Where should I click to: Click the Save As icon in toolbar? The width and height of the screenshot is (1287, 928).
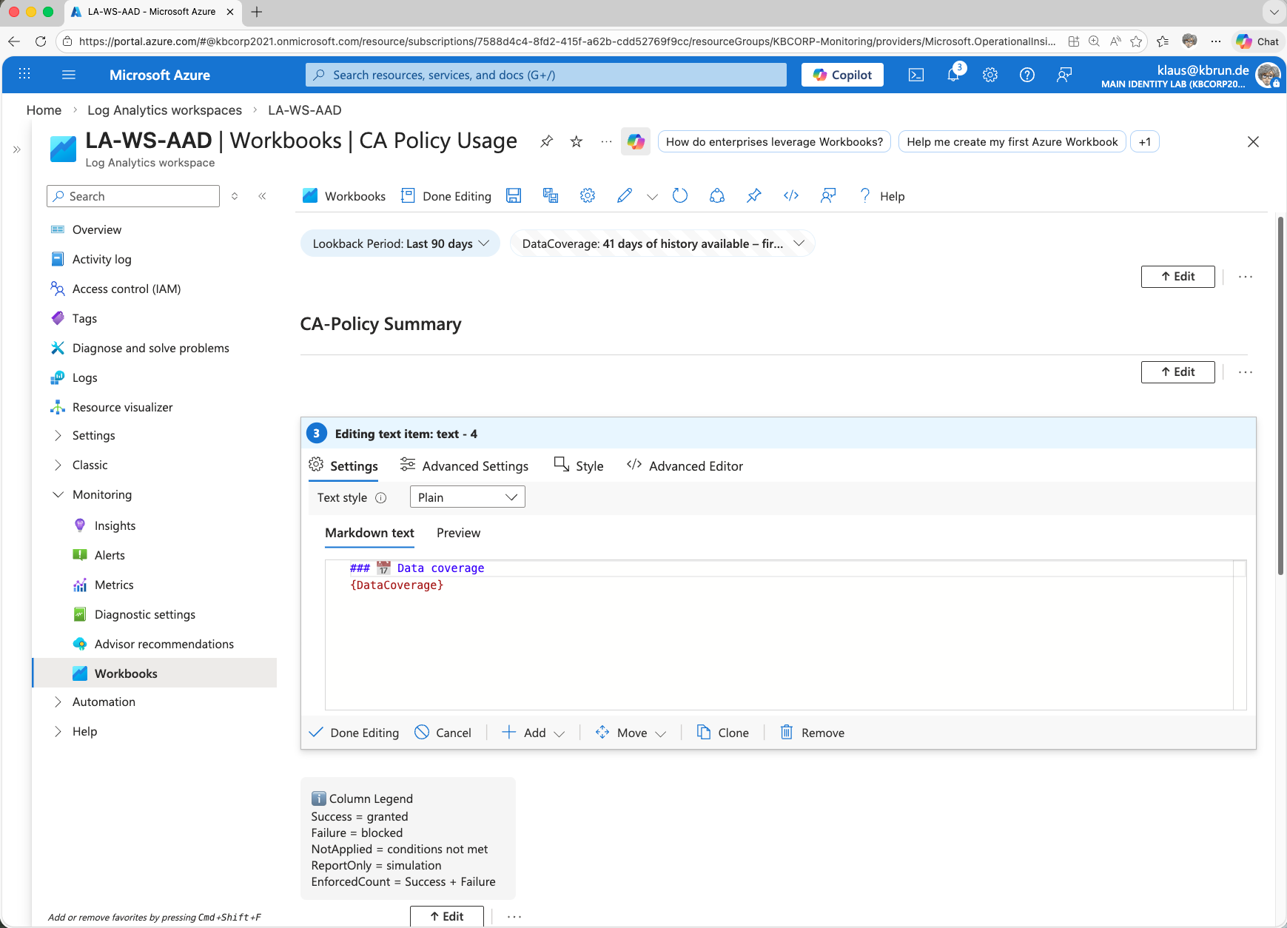tap(551, 196)
